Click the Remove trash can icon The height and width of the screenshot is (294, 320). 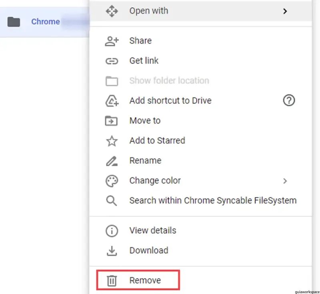click(x=112, y=280)
